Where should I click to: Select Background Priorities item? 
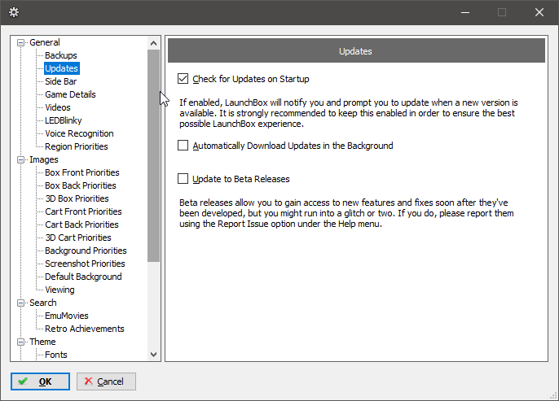coord(86,251)
